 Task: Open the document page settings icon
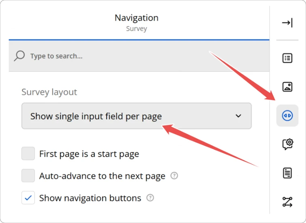point(287,173)
